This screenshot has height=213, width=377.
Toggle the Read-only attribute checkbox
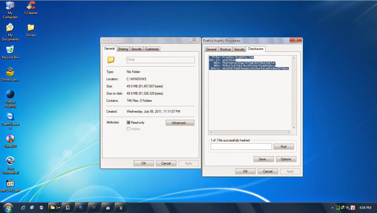(x=128, y=123)
